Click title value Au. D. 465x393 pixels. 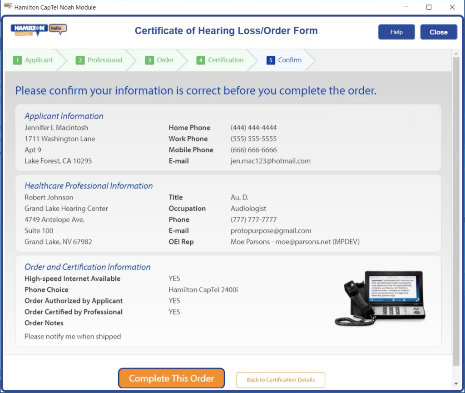click(240, 197)
